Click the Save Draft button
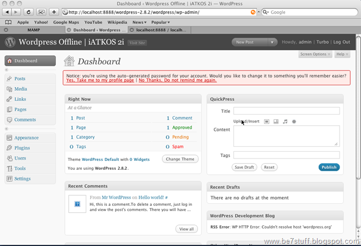The width and height of the screenshot is (361, 246). [x=244, y=167]
